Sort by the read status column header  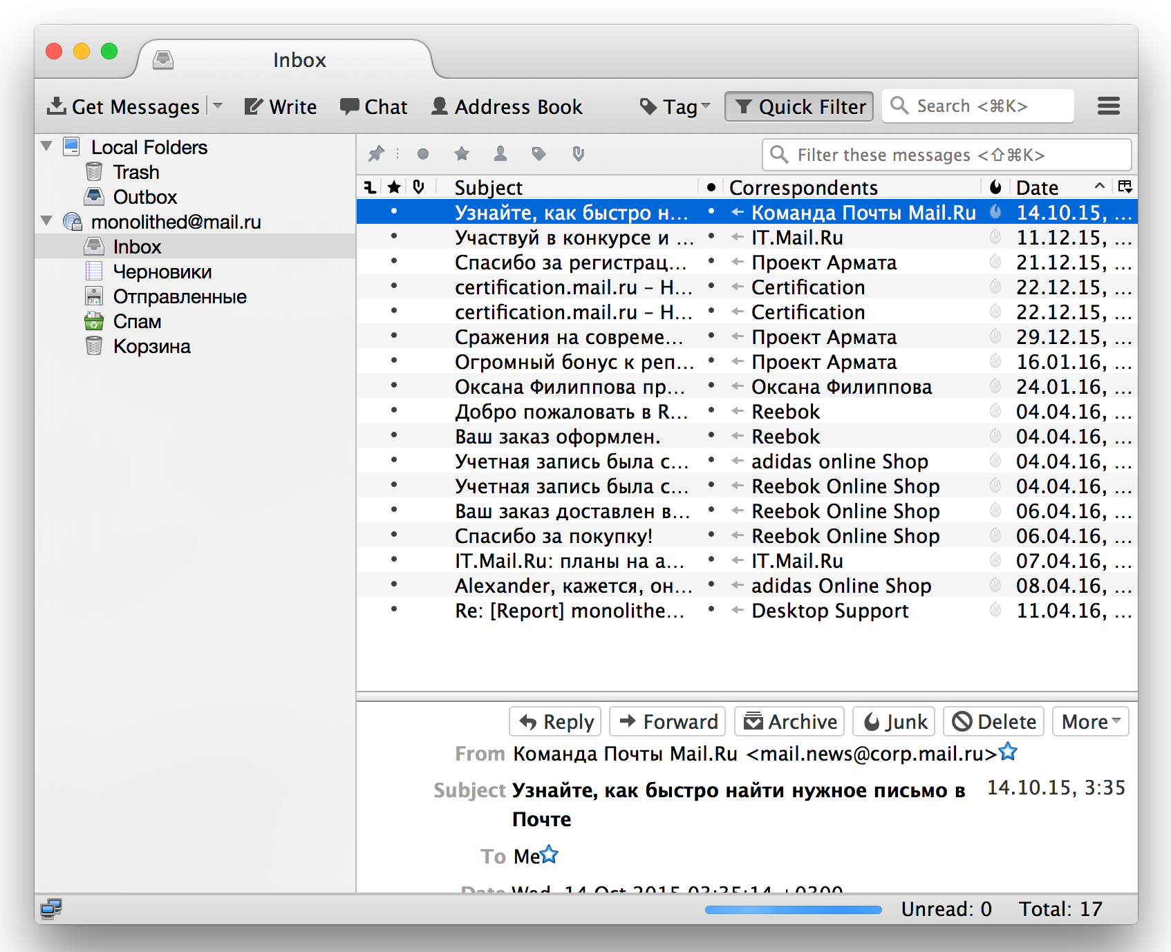(x=711, y=187)
